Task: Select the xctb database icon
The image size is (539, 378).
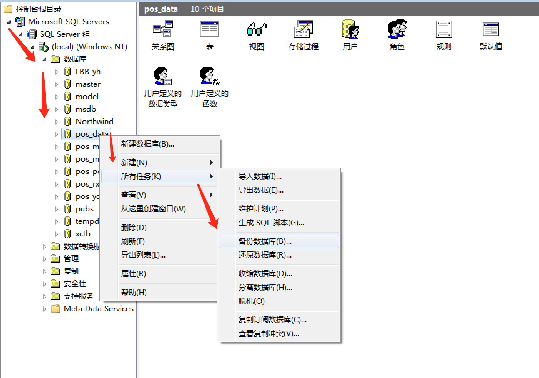Action: point(67,234)
